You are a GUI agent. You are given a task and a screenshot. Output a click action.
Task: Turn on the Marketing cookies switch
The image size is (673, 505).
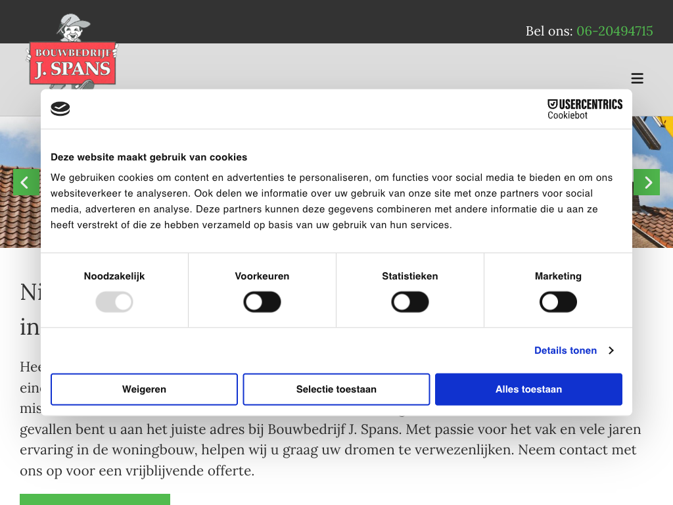point(558,302)
